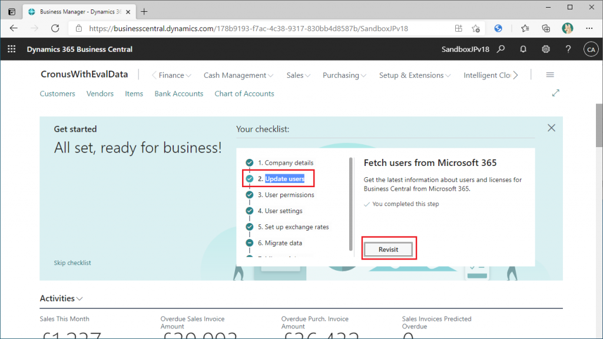Expand the Cash Management menu
Screen dimensions: 603x339
pos(238,75)
